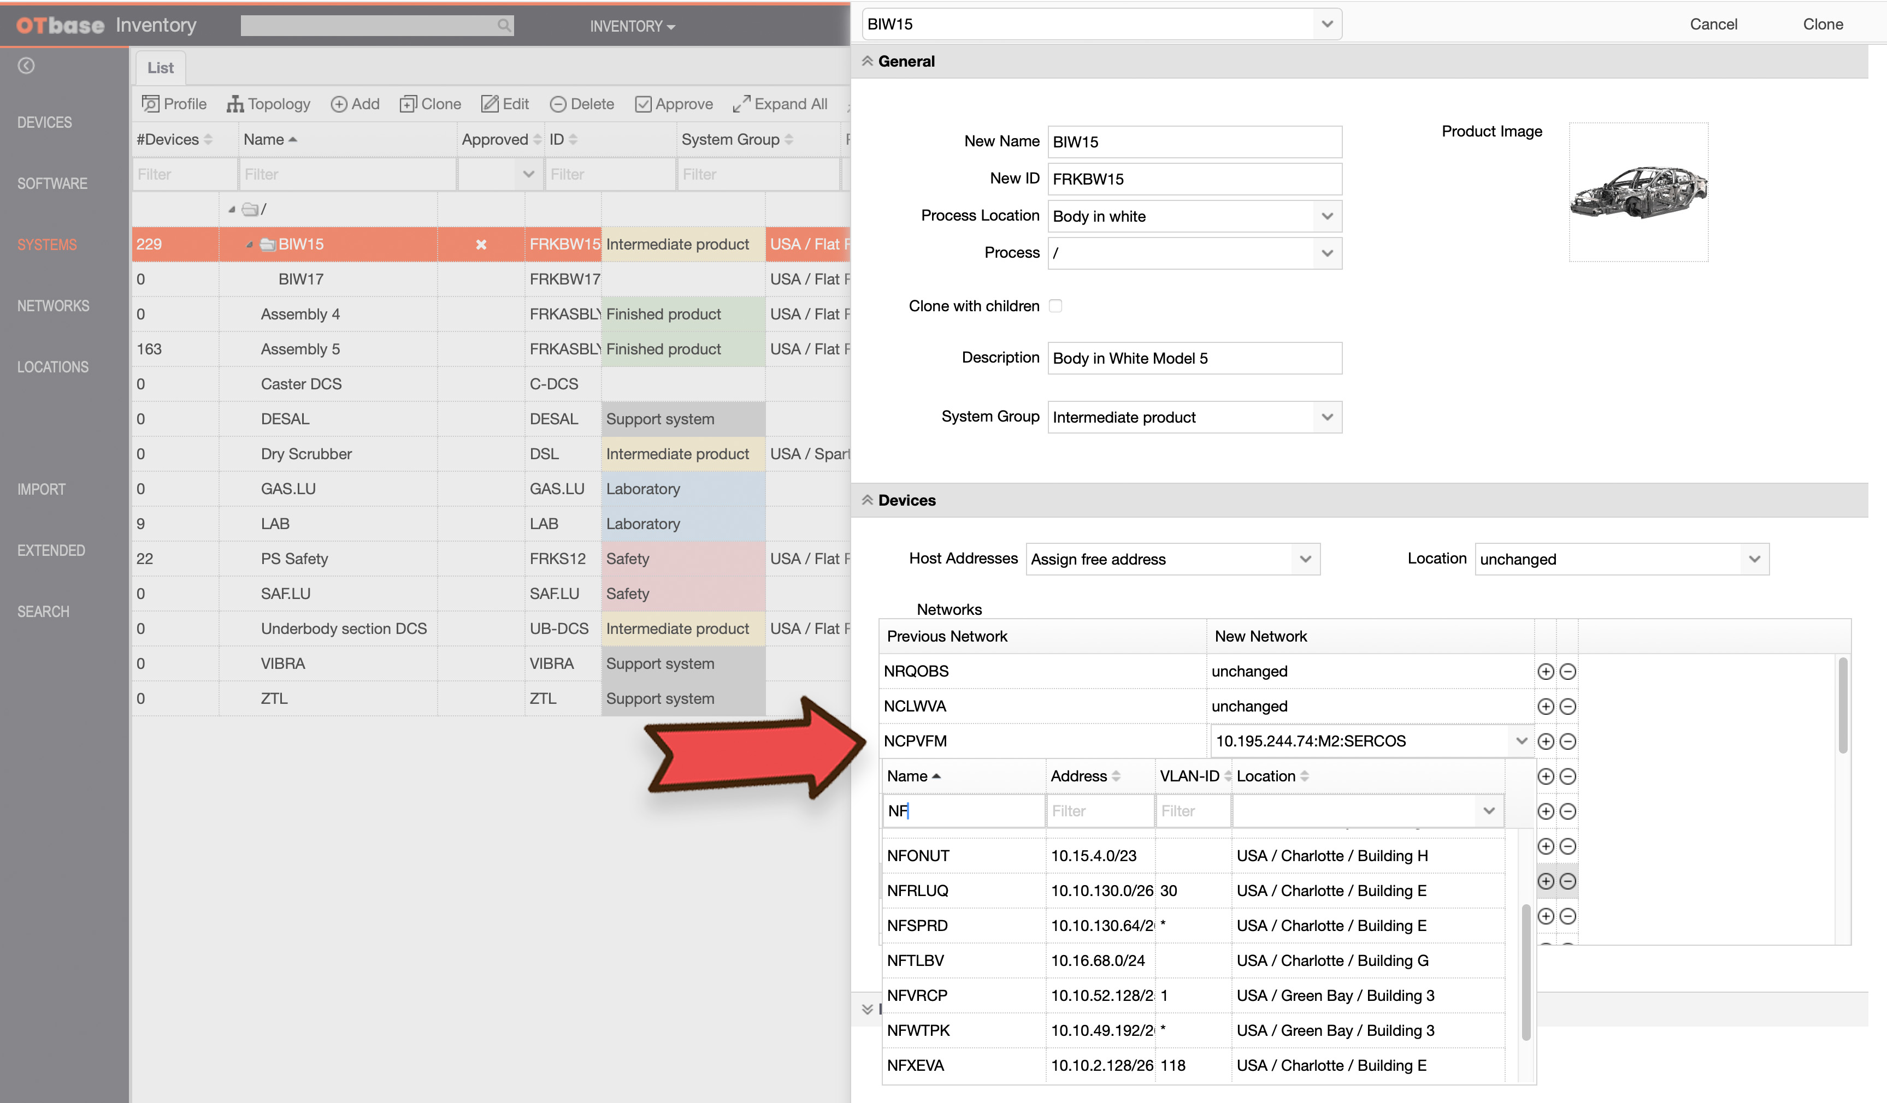The height and width of the screenshot is (1103, 1887).
Task: Collapse the General section
Action: pos(867,61)
